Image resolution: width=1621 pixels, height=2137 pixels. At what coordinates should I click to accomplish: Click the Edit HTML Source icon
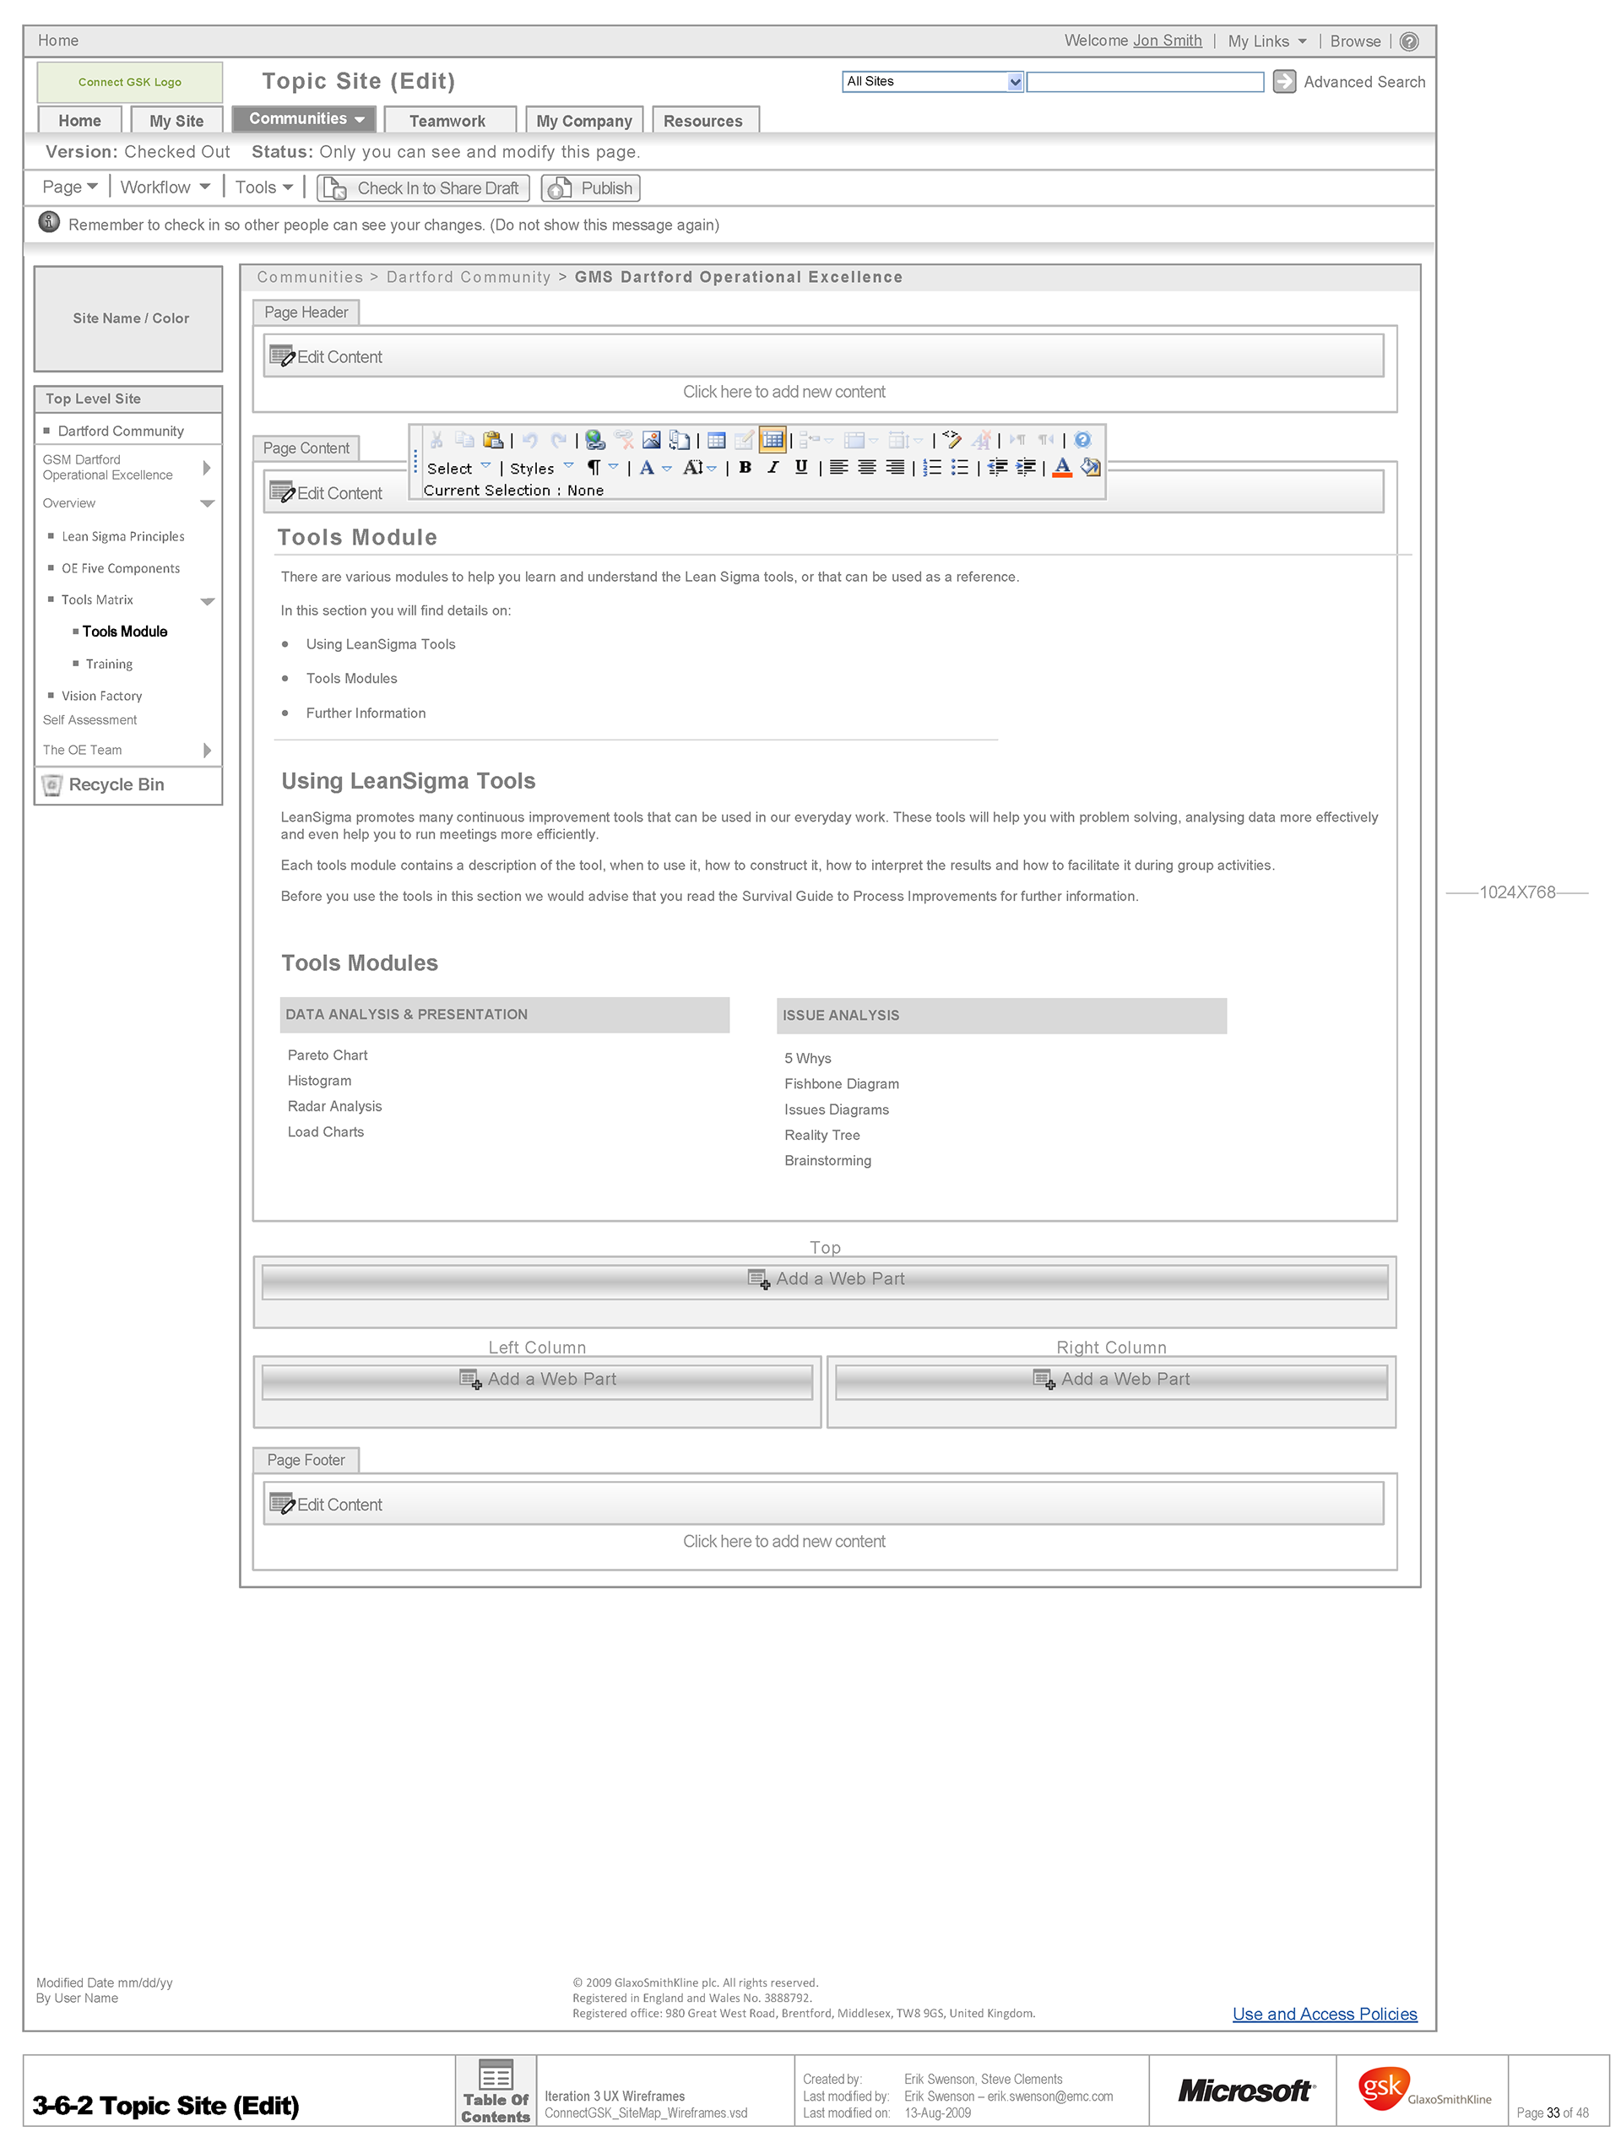(951, 441)
